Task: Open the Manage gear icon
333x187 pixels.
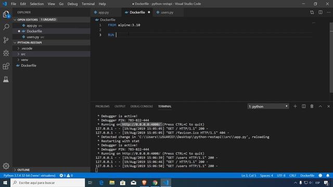Action: click(x=6, y=166)
